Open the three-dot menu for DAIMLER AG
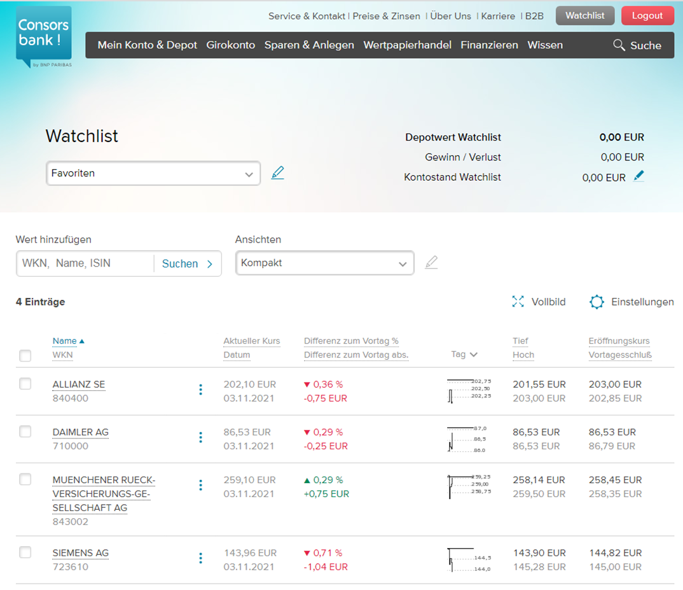The height and width of the screenshot is (590, 683). (x=200, y=437)
